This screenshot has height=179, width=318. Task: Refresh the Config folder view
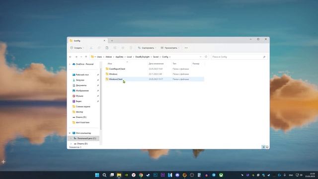[x=206, y=57]
